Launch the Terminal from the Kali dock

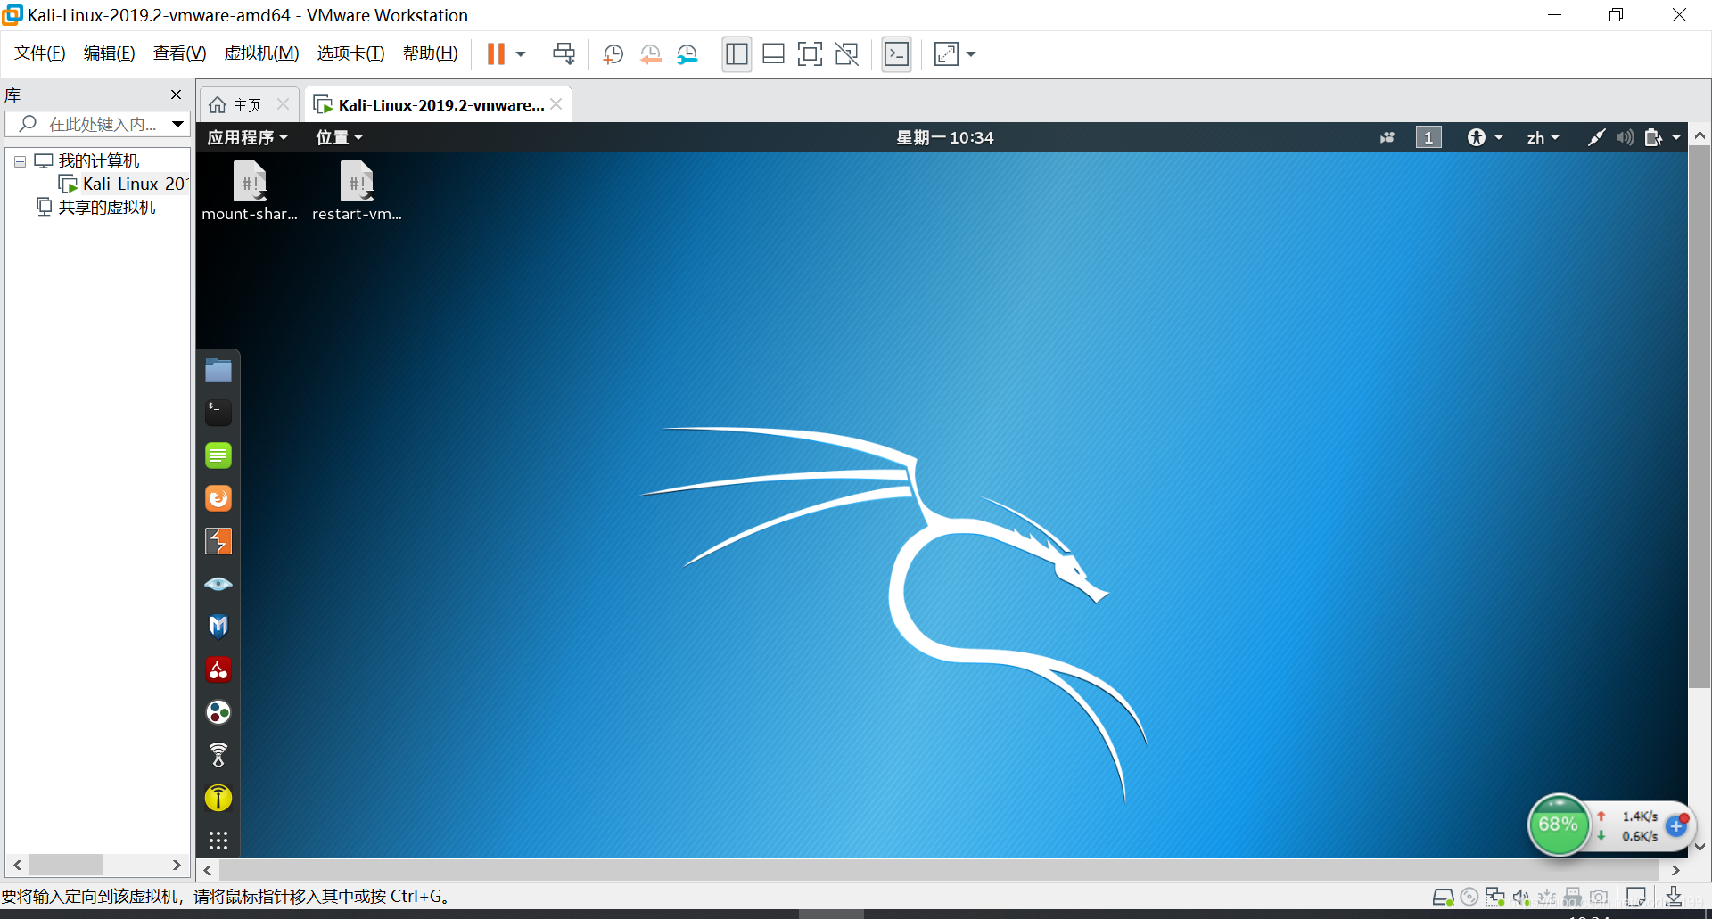(218, 413)
